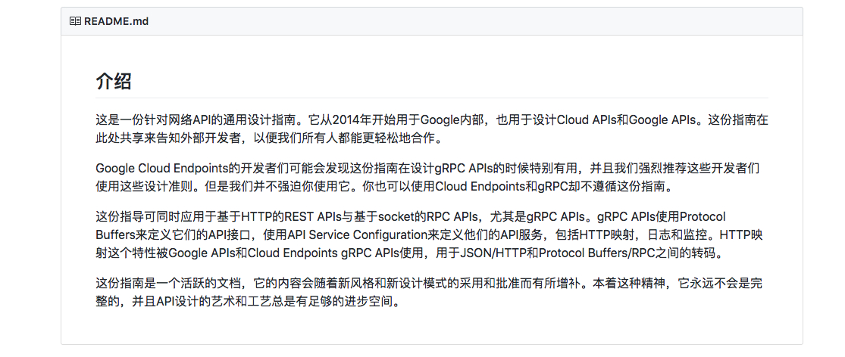Click the README book icon
This screenshot has width=845, height=357.
[x=75, y=21]
